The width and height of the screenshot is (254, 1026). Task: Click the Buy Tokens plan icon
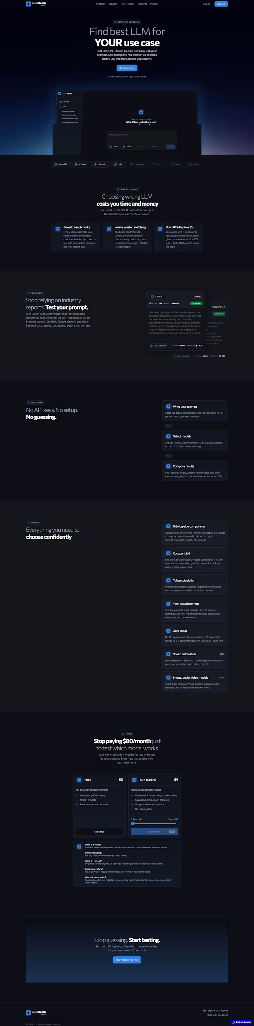point(134,779)
